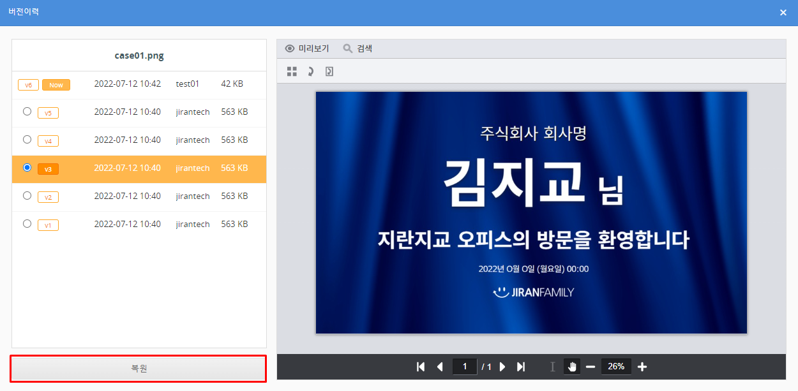The width and height of the screenshot is (798, 391).
Task: Click the rotate page icon in toolbar
Action: [329, 71]
